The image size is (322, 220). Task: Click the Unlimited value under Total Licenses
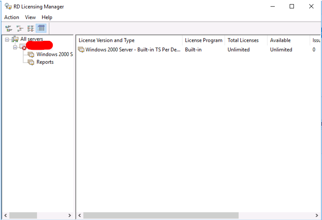[239, 50]
